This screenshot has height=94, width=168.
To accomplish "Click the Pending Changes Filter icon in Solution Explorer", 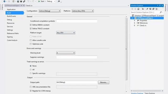I will (x=143, y=9).
